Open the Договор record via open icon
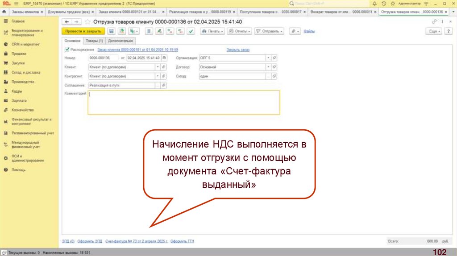457x256 pixels. coord(274,67)
